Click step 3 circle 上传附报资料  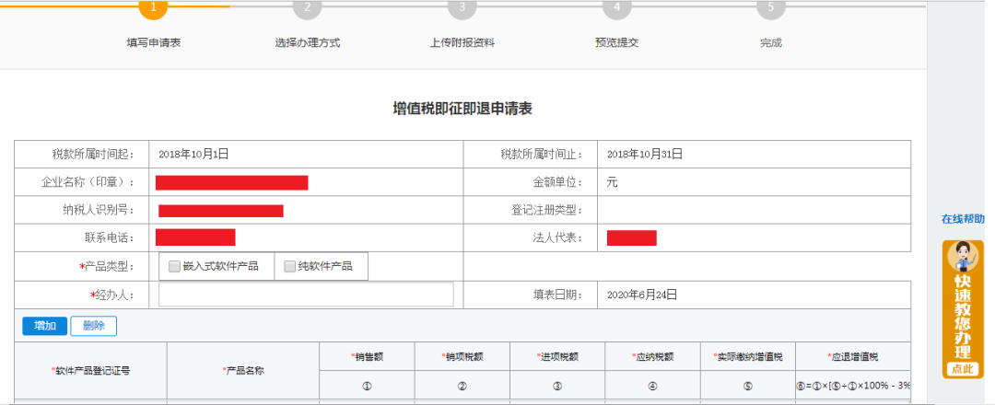tap(462, 7)
